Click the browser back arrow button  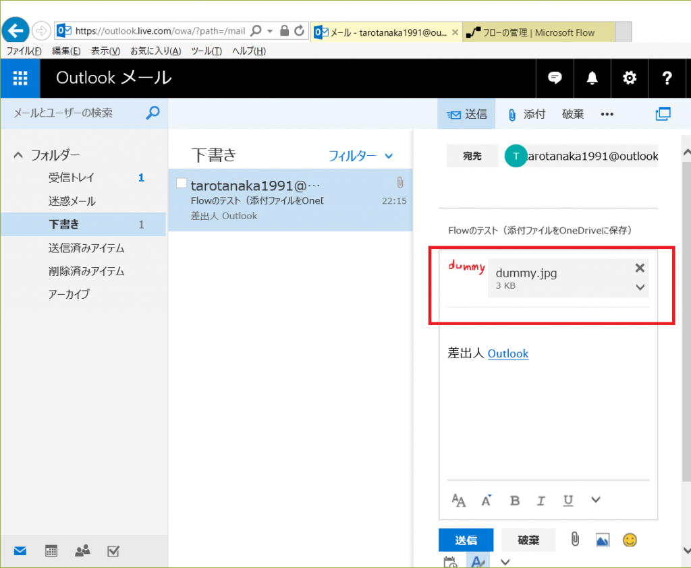click(16, 31)
